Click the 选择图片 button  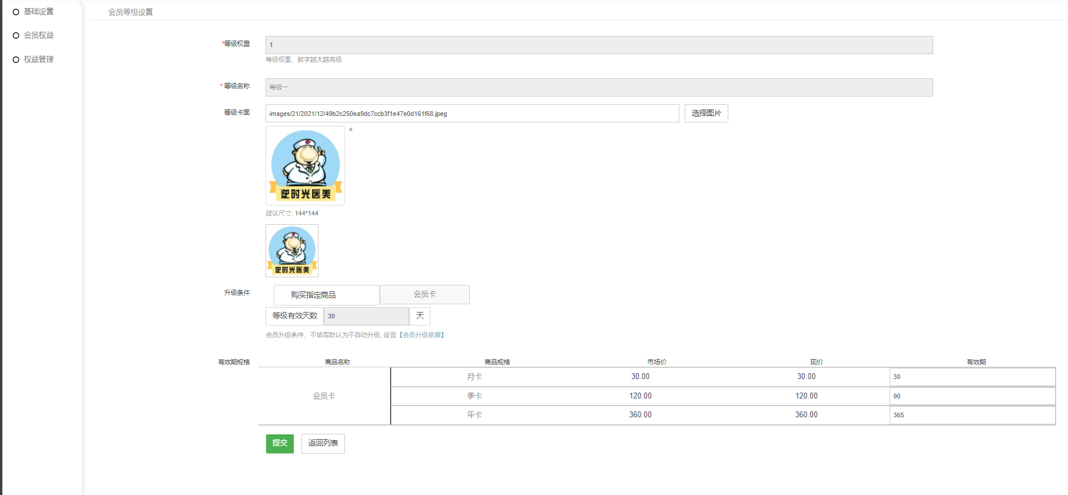(x=706, y=113)
